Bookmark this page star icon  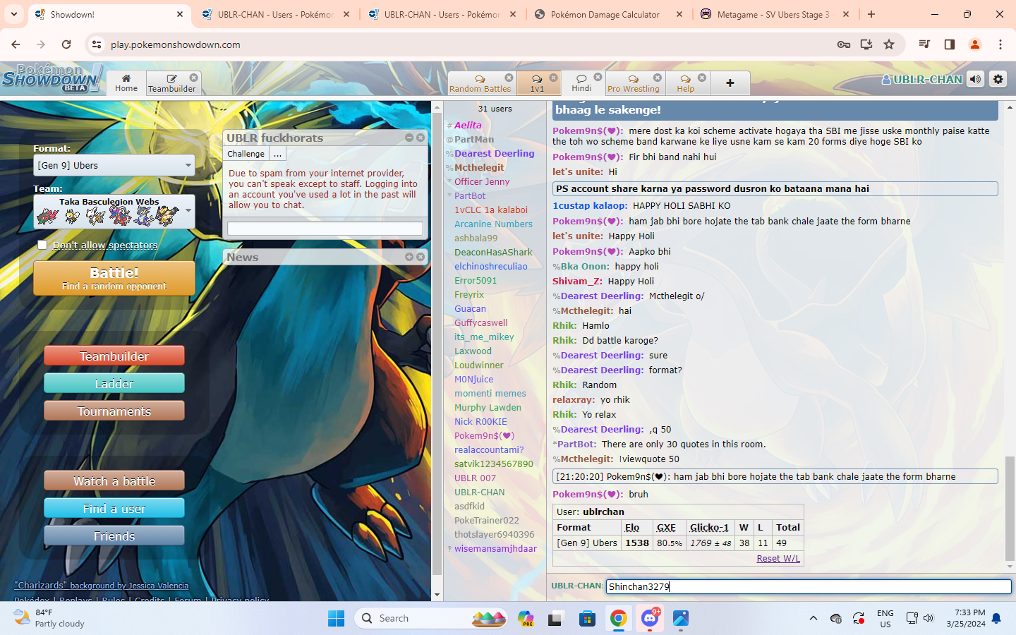click(x=889, y=44)
